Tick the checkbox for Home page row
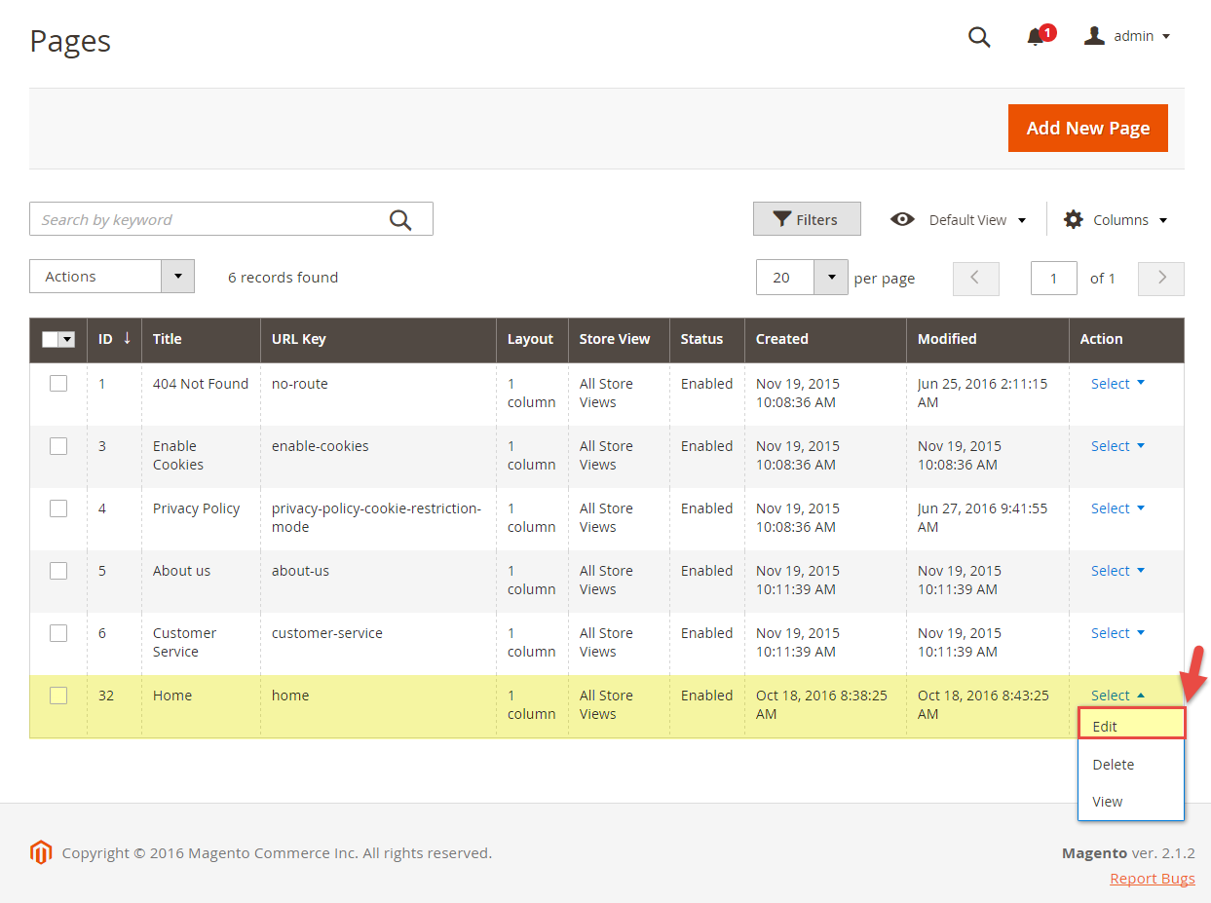This screenshot has width=1211, height=903. point(58,696)
